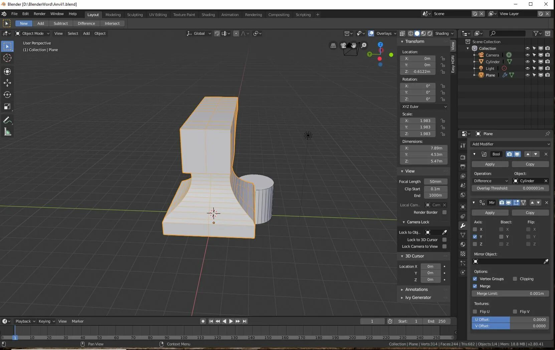Switch to the Sculpting workspace tab

pos(135,15)
